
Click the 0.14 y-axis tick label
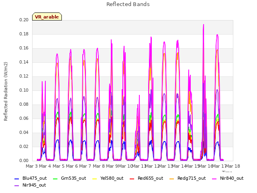(x=24, y=62)
